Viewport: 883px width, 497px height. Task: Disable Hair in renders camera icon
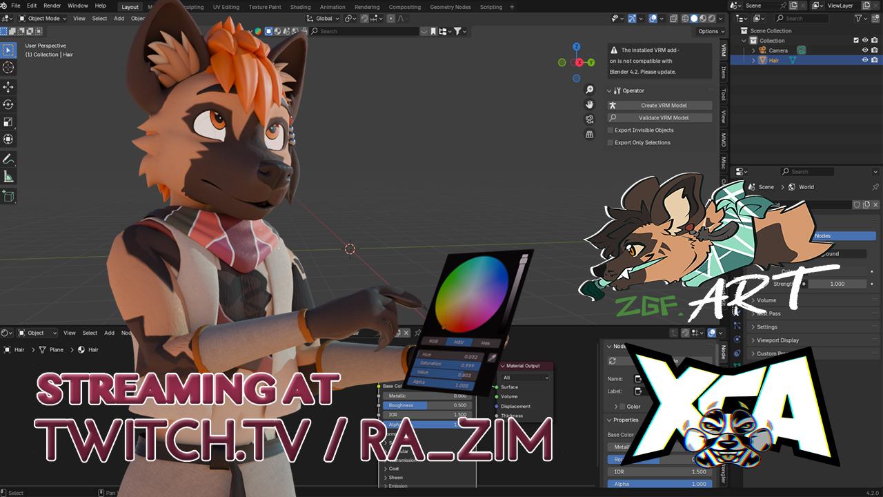[874, 60]
